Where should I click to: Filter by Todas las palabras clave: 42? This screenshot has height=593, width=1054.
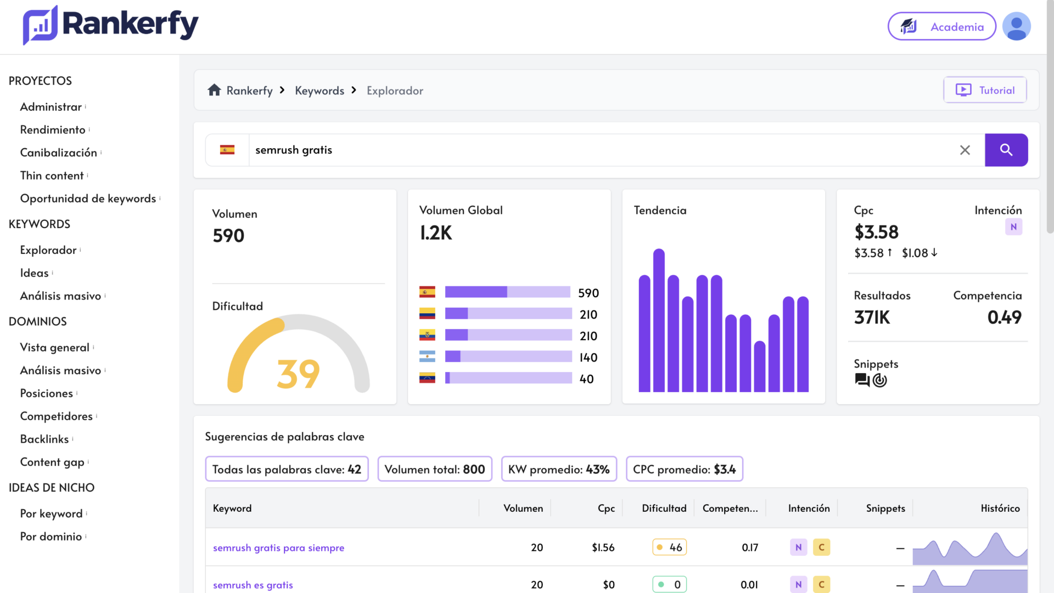[x=287, y=469]
